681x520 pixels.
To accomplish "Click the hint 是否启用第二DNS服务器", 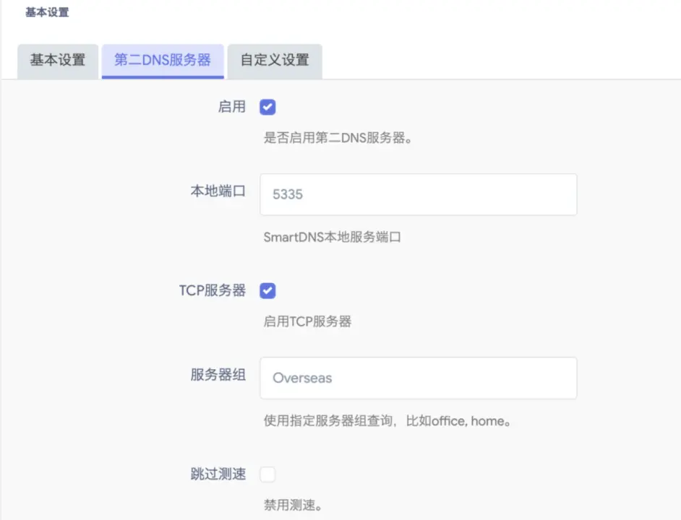I will pos(338,138).
